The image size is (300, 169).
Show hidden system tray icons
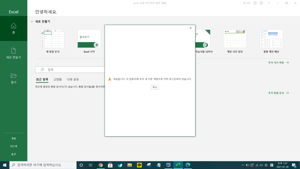(x=243, y=165)
